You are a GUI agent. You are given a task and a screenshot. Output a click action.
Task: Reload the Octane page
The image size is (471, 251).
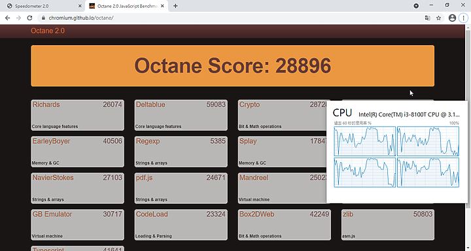(x=29, y=18)
